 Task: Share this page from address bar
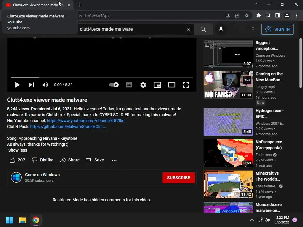pyautogui.click(x=237, y=16)
